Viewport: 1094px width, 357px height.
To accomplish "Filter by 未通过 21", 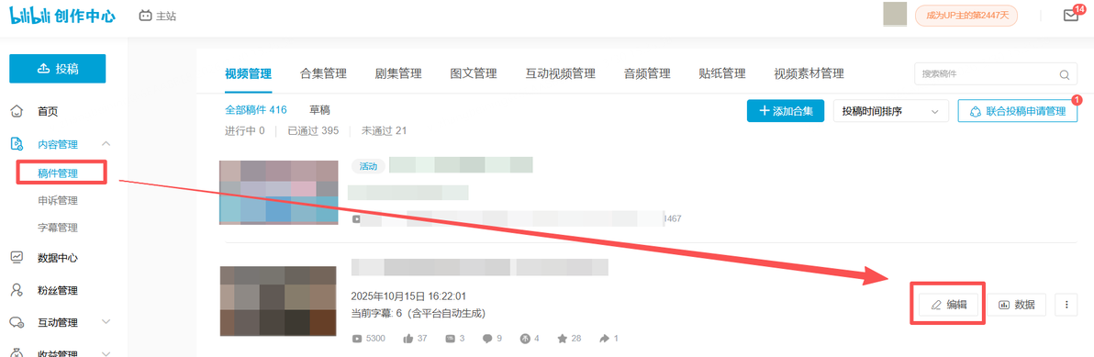I will click(384, 130).
